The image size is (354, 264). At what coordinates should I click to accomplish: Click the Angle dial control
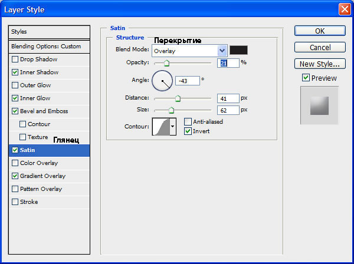162,81
